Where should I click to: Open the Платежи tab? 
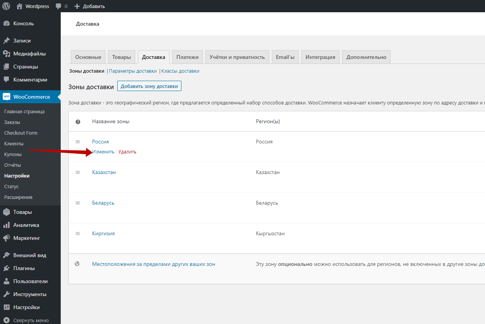[x=188, y=57]
